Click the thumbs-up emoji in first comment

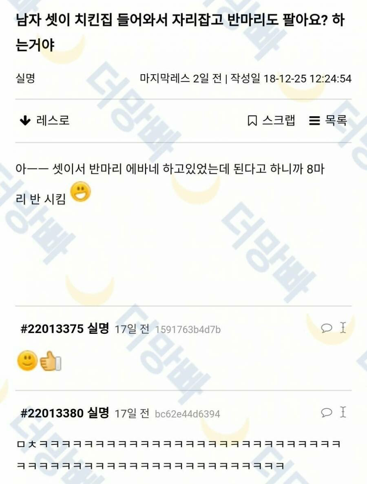50,360
